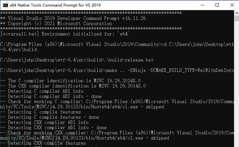Open the command prompt system menu icon

pyautogui.click(x=5, y=5)
